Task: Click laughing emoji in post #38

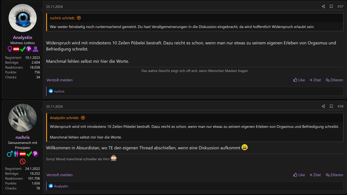Action: (244, 147)
